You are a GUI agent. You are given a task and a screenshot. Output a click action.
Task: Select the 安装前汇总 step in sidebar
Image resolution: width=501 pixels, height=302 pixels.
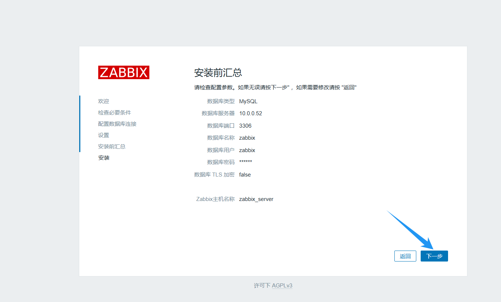point(112,146)
